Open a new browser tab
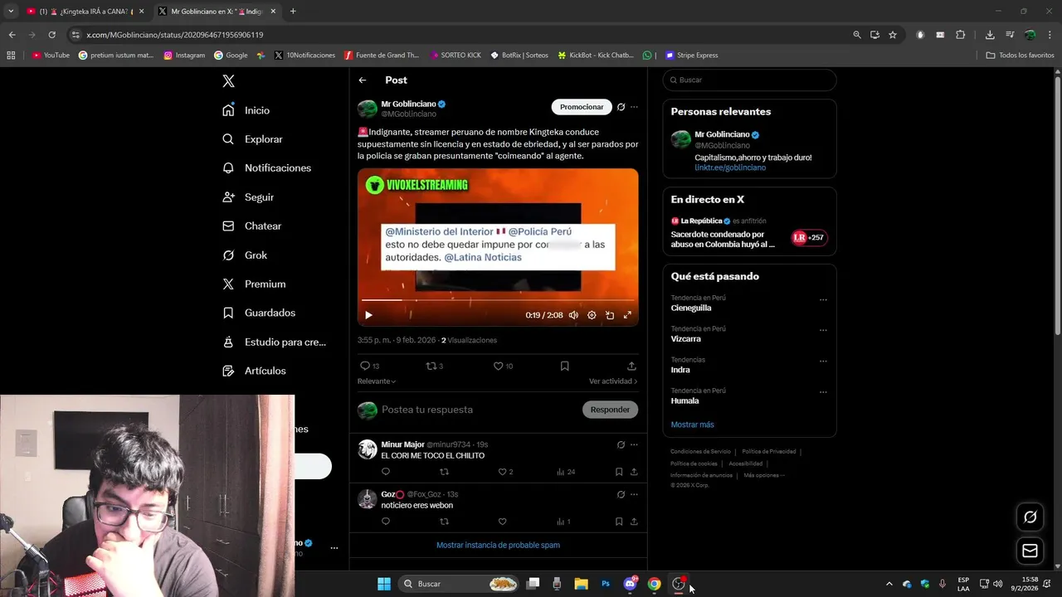The height and width of the screenshot is (597, 1062). (293, 12)
